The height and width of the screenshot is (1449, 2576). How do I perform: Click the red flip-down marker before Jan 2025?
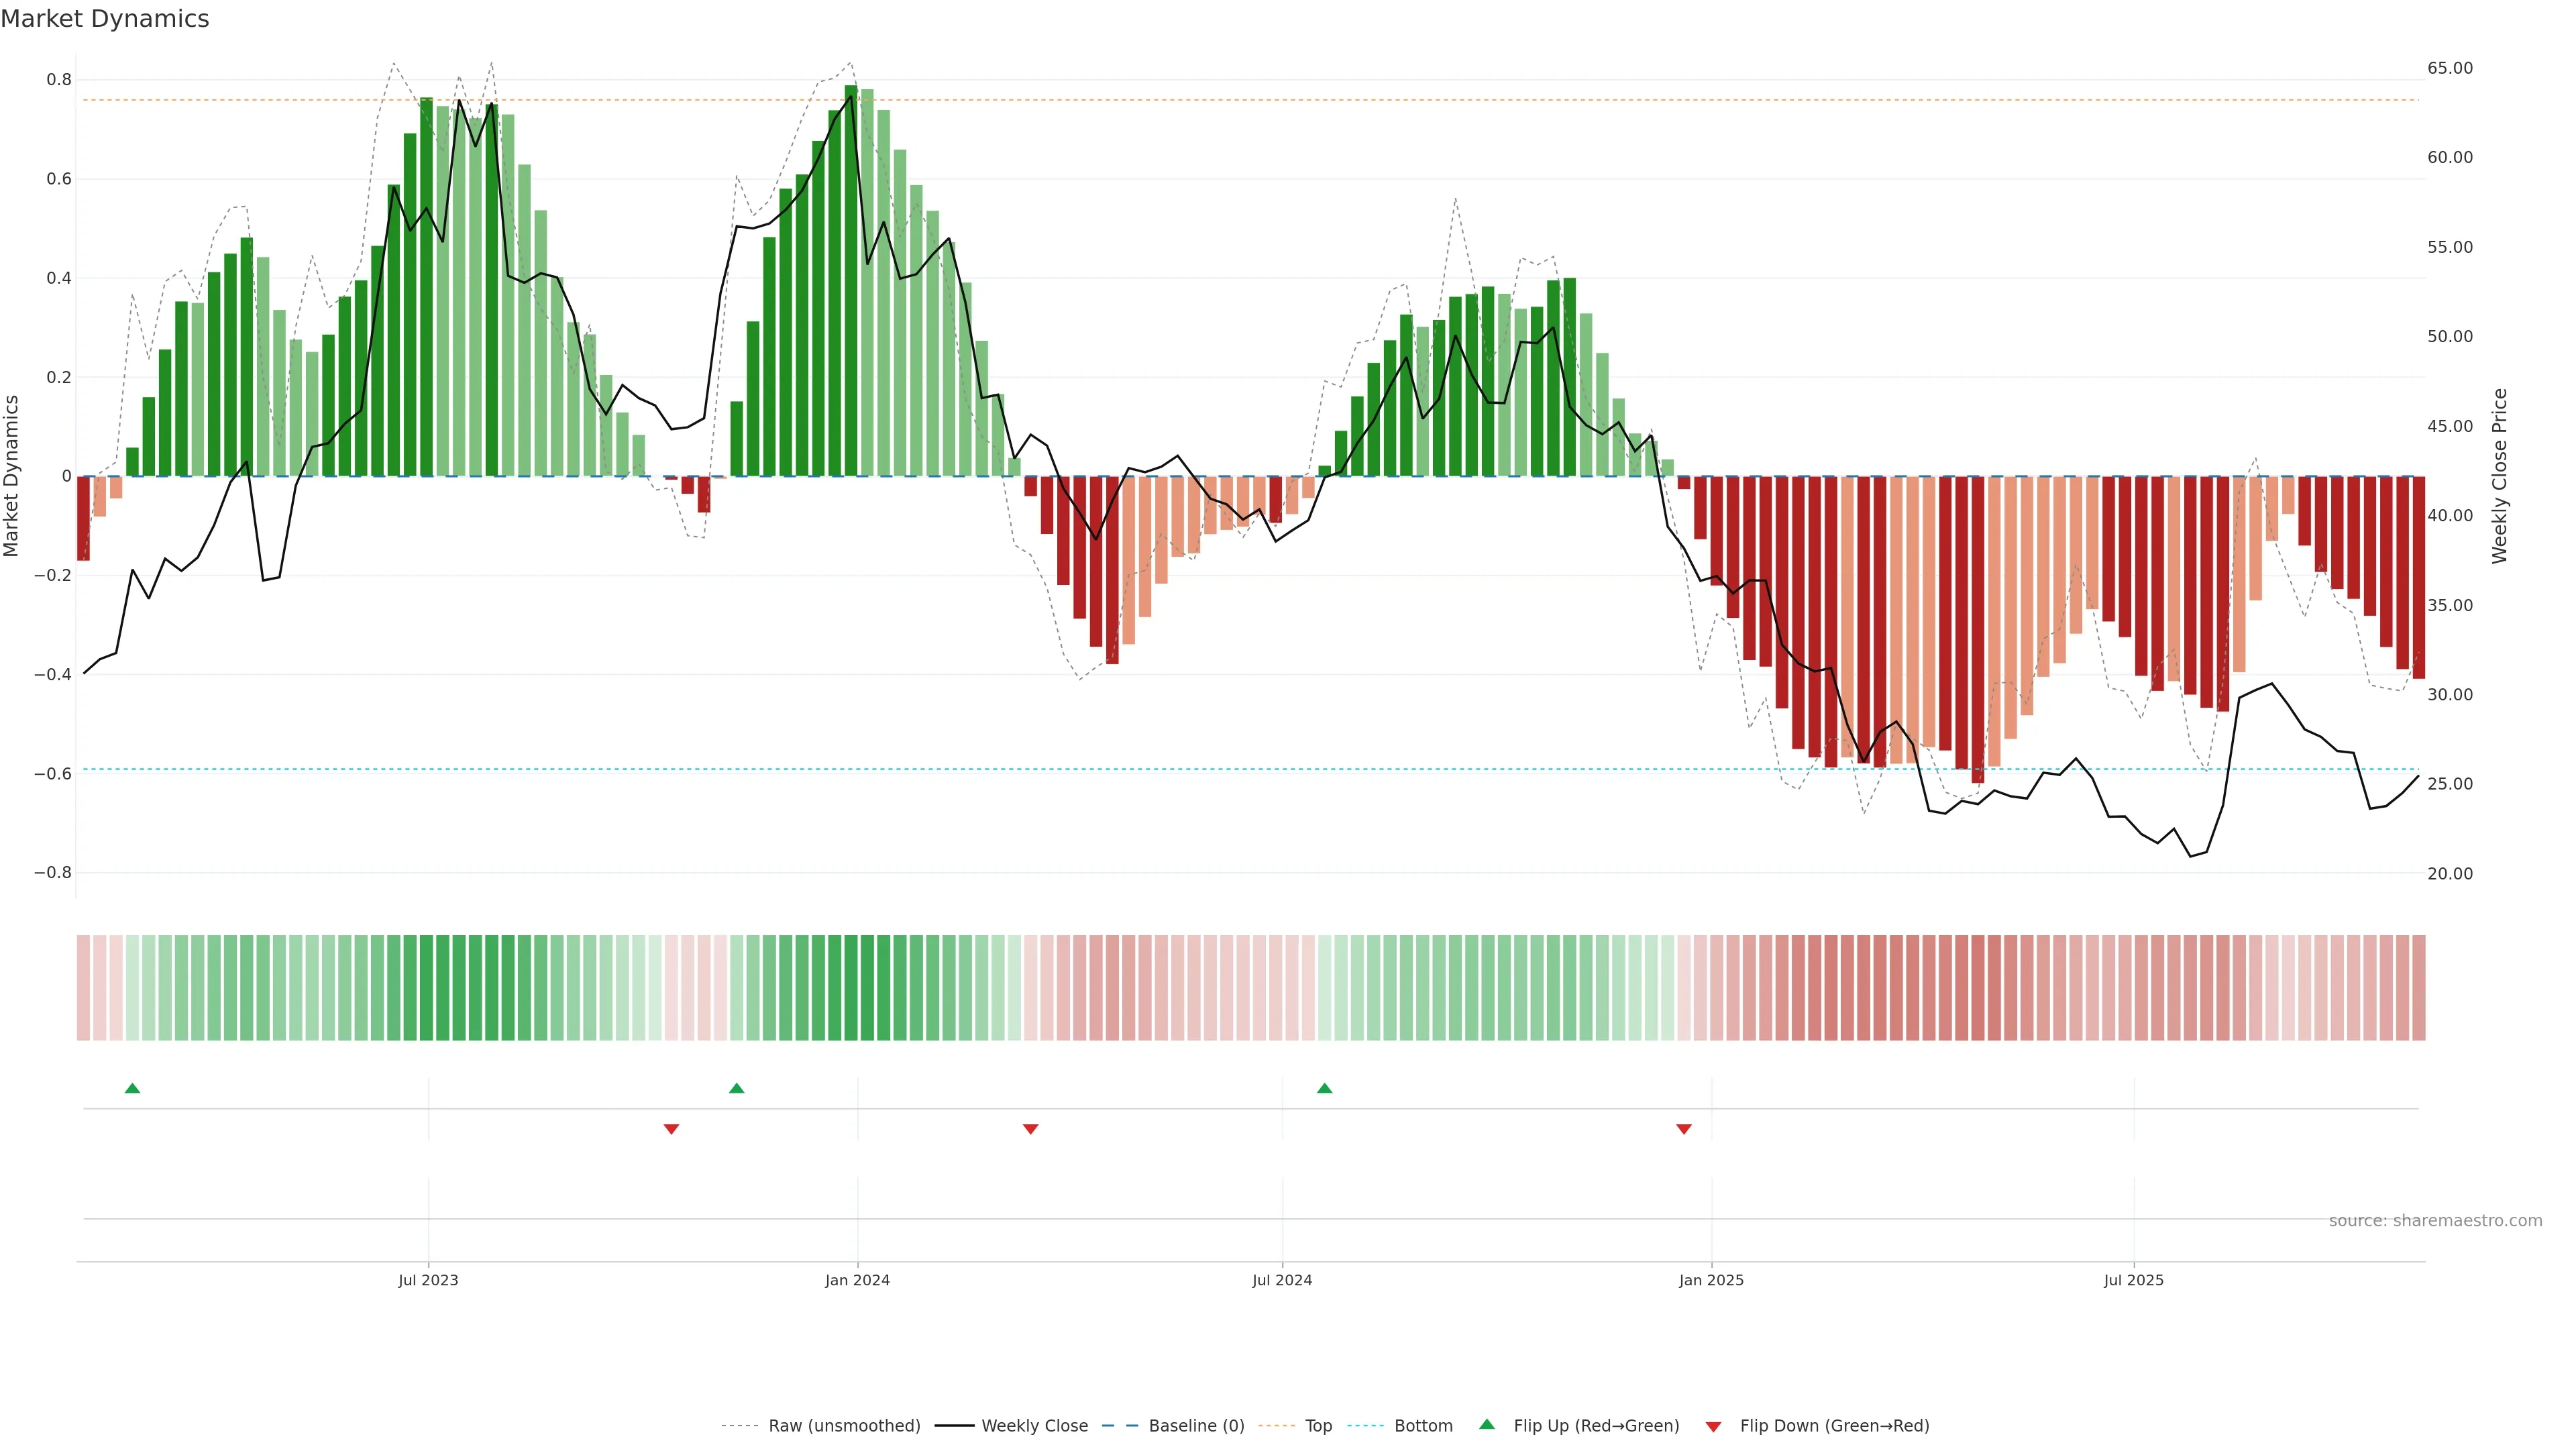[1684, 1129]
